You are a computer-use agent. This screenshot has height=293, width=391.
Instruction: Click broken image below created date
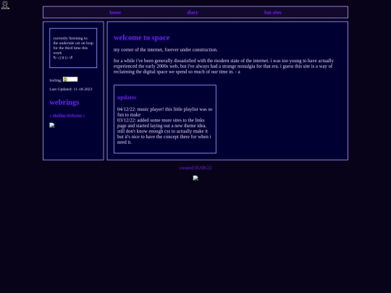coord(195,178)
